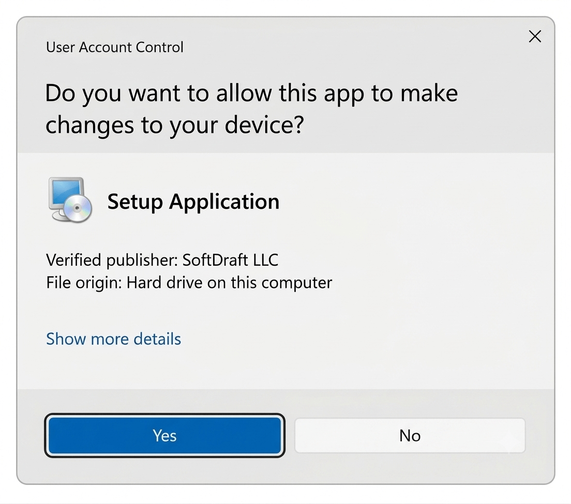Click Yes to allow the app
The height and width of the screenshot is (504, 571).
coord(164,435)
